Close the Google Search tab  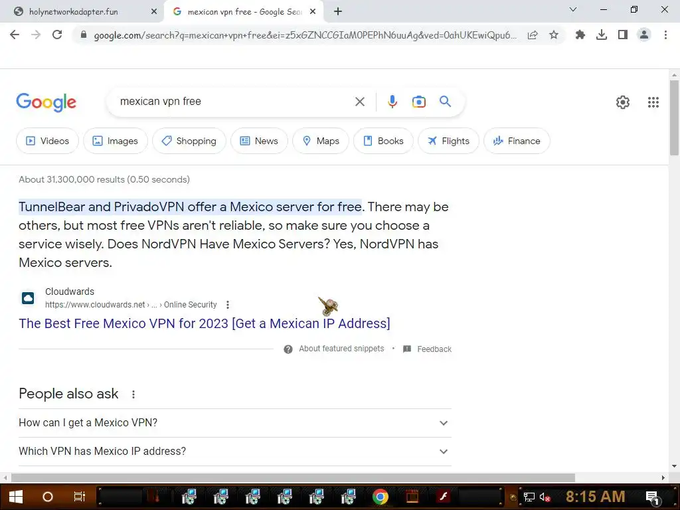point(313,12)
